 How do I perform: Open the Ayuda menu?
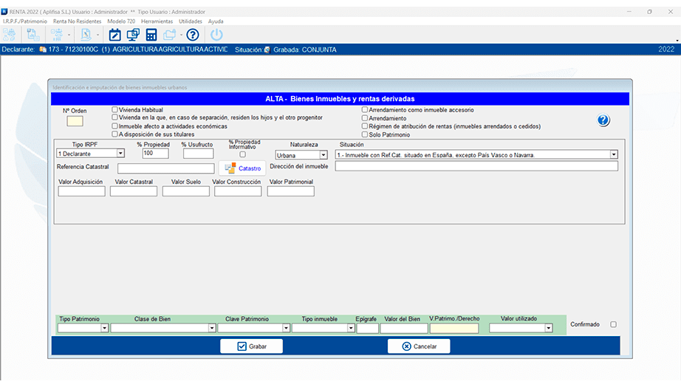coord(216,21)
